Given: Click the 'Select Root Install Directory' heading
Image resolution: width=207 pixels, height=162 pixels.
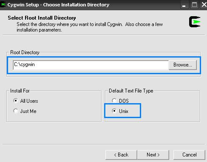Looking at the screenshot, I should tap(42, 18).
